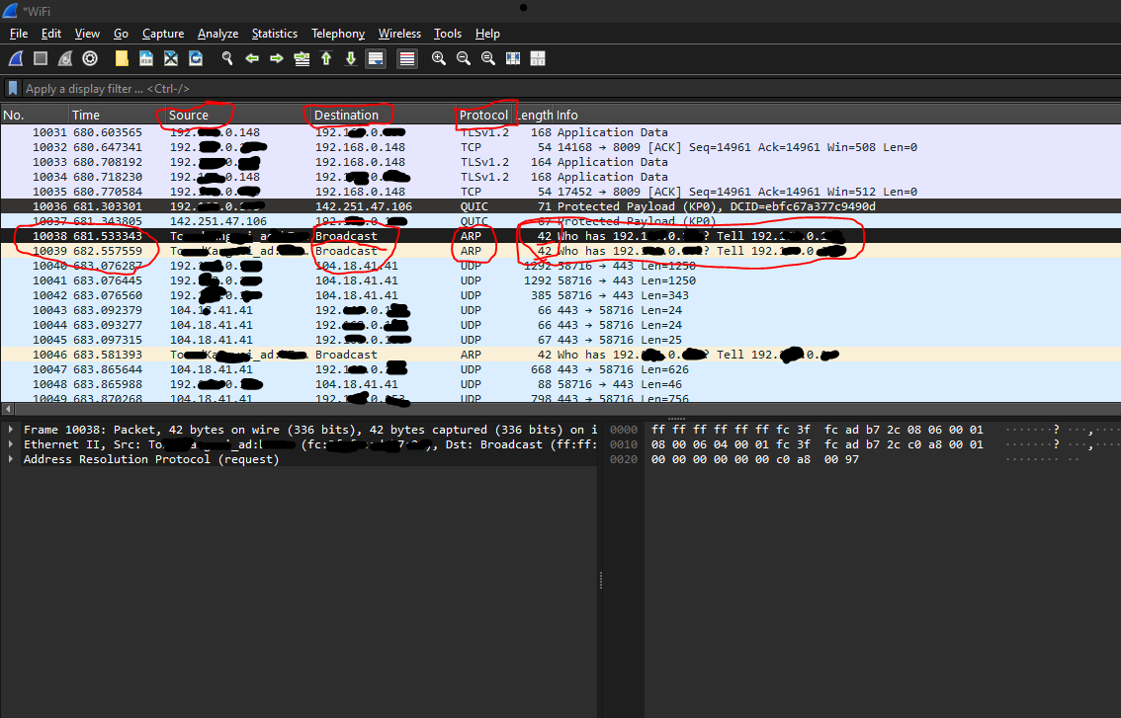Find a packet using the magnifier icon

227,58
